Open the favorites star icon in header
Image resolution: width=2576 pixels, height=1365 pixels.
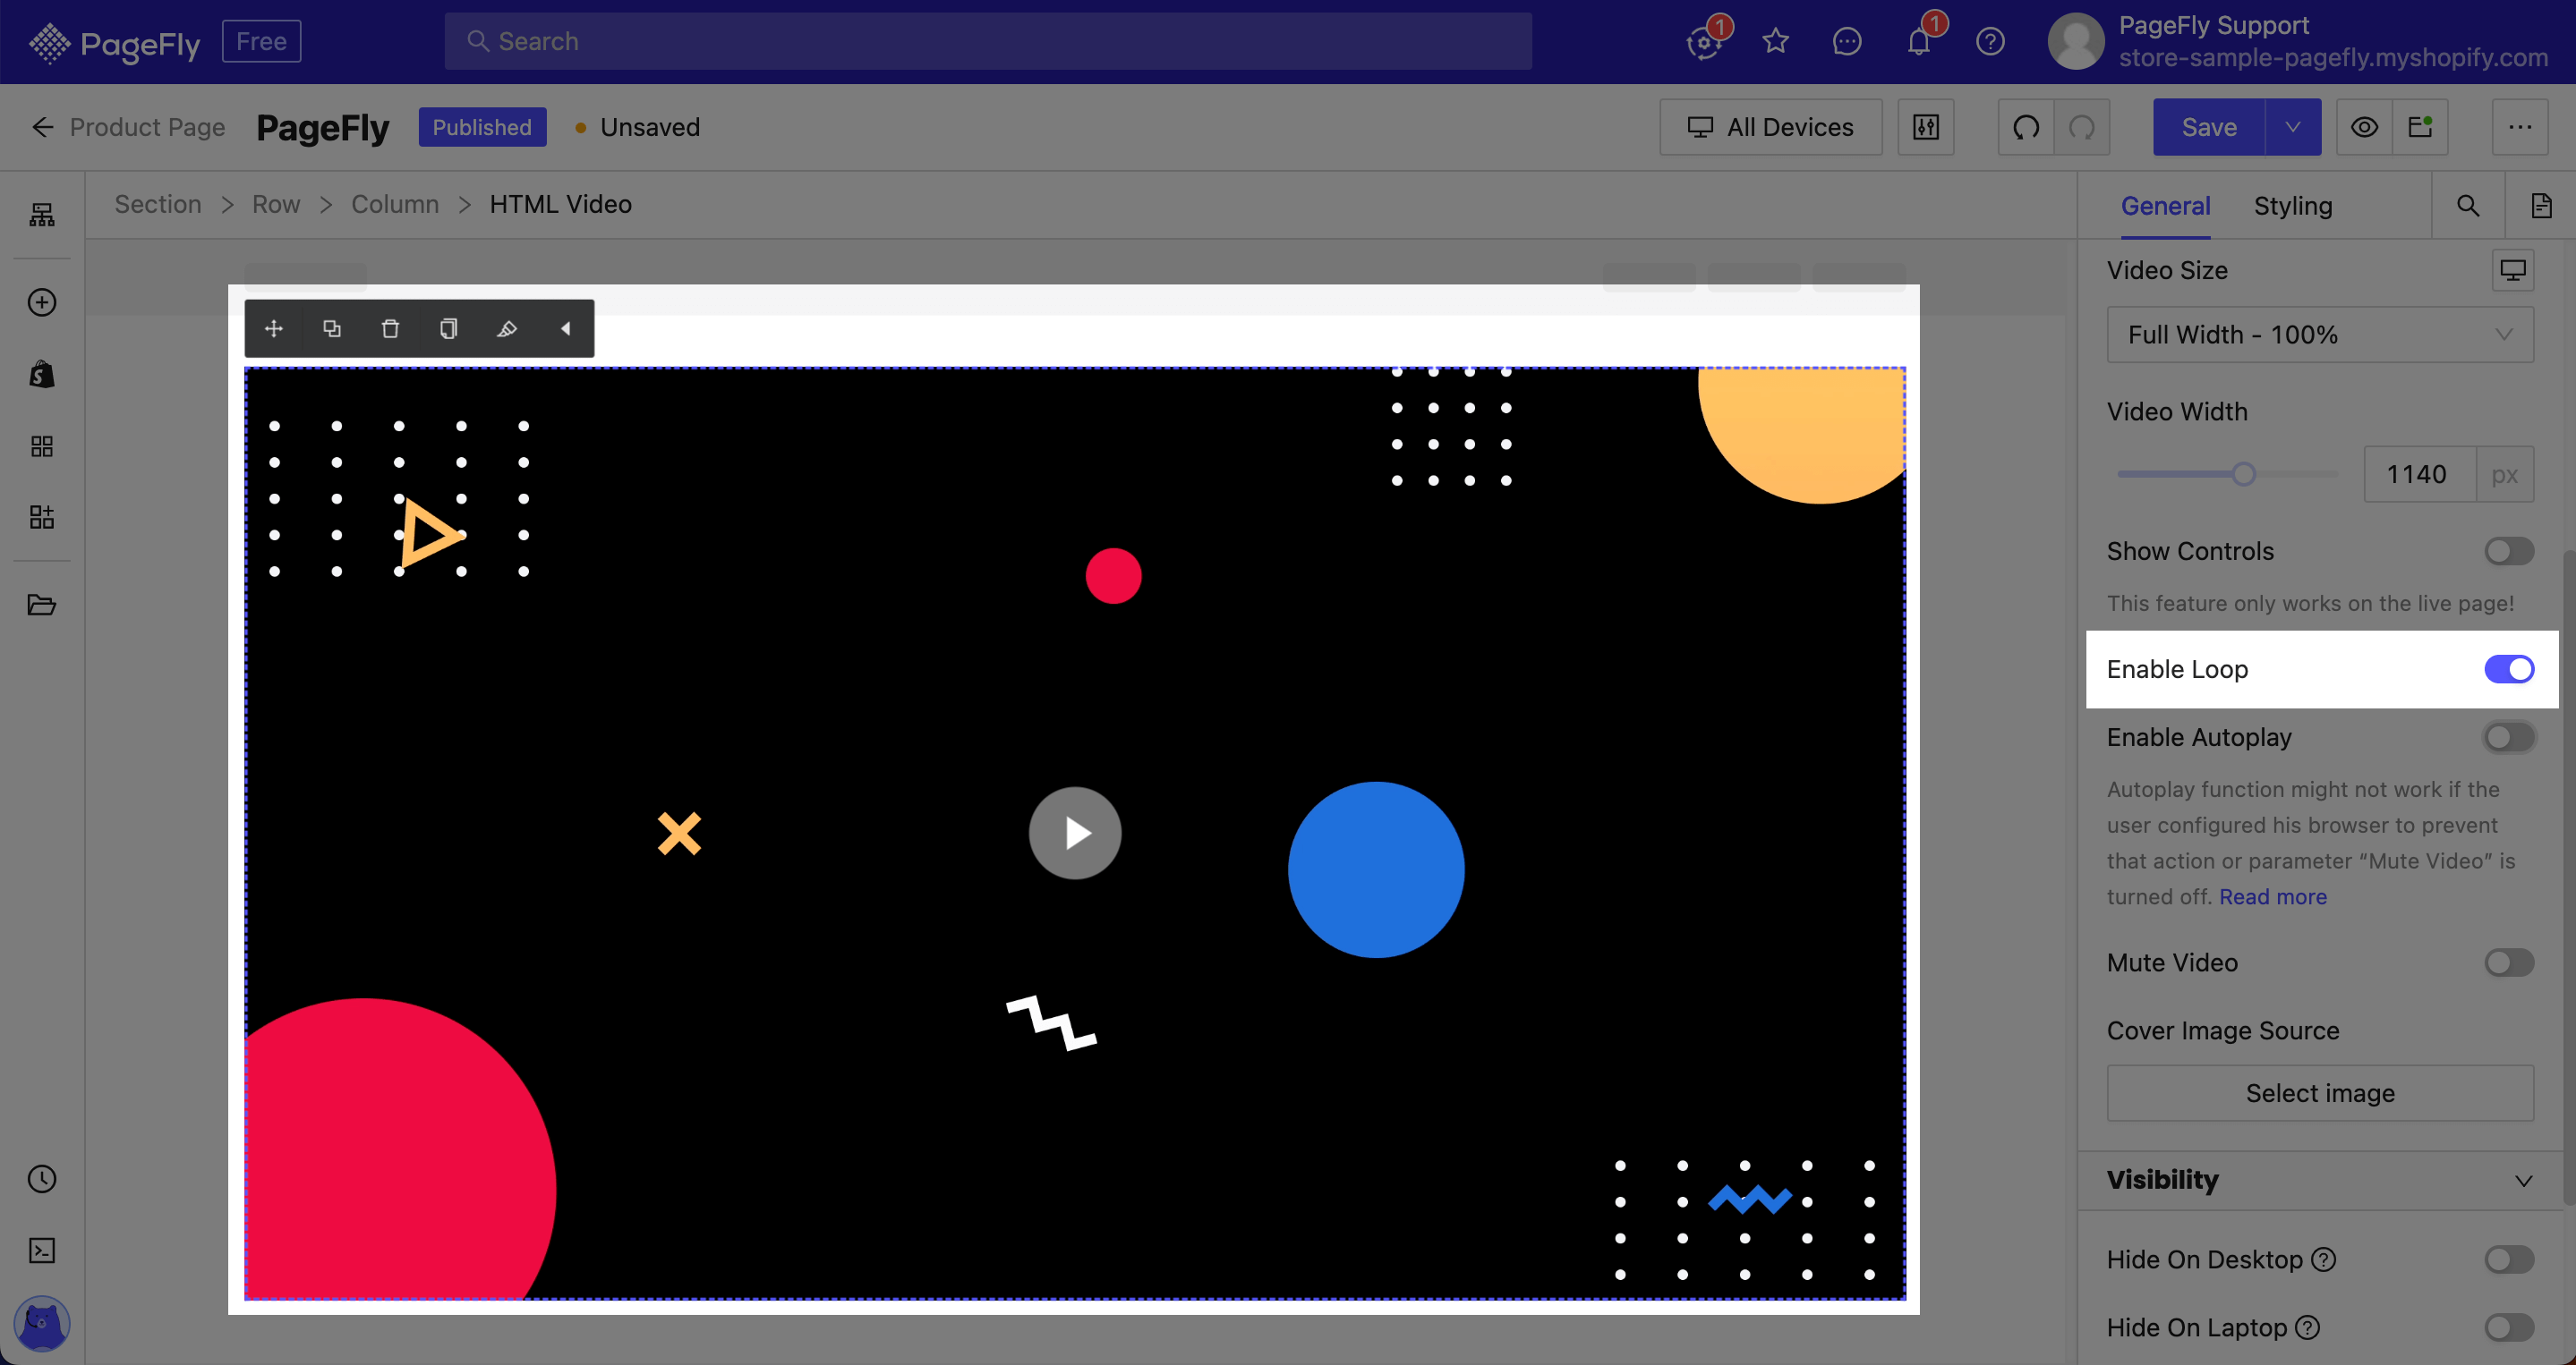[1775, 41]
